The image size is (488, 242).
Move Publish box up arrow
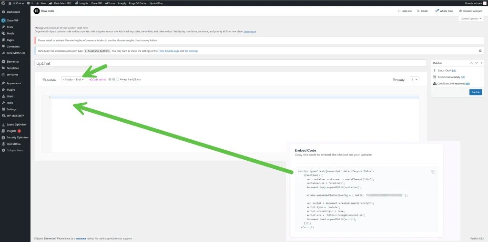(x=472, y=63)
